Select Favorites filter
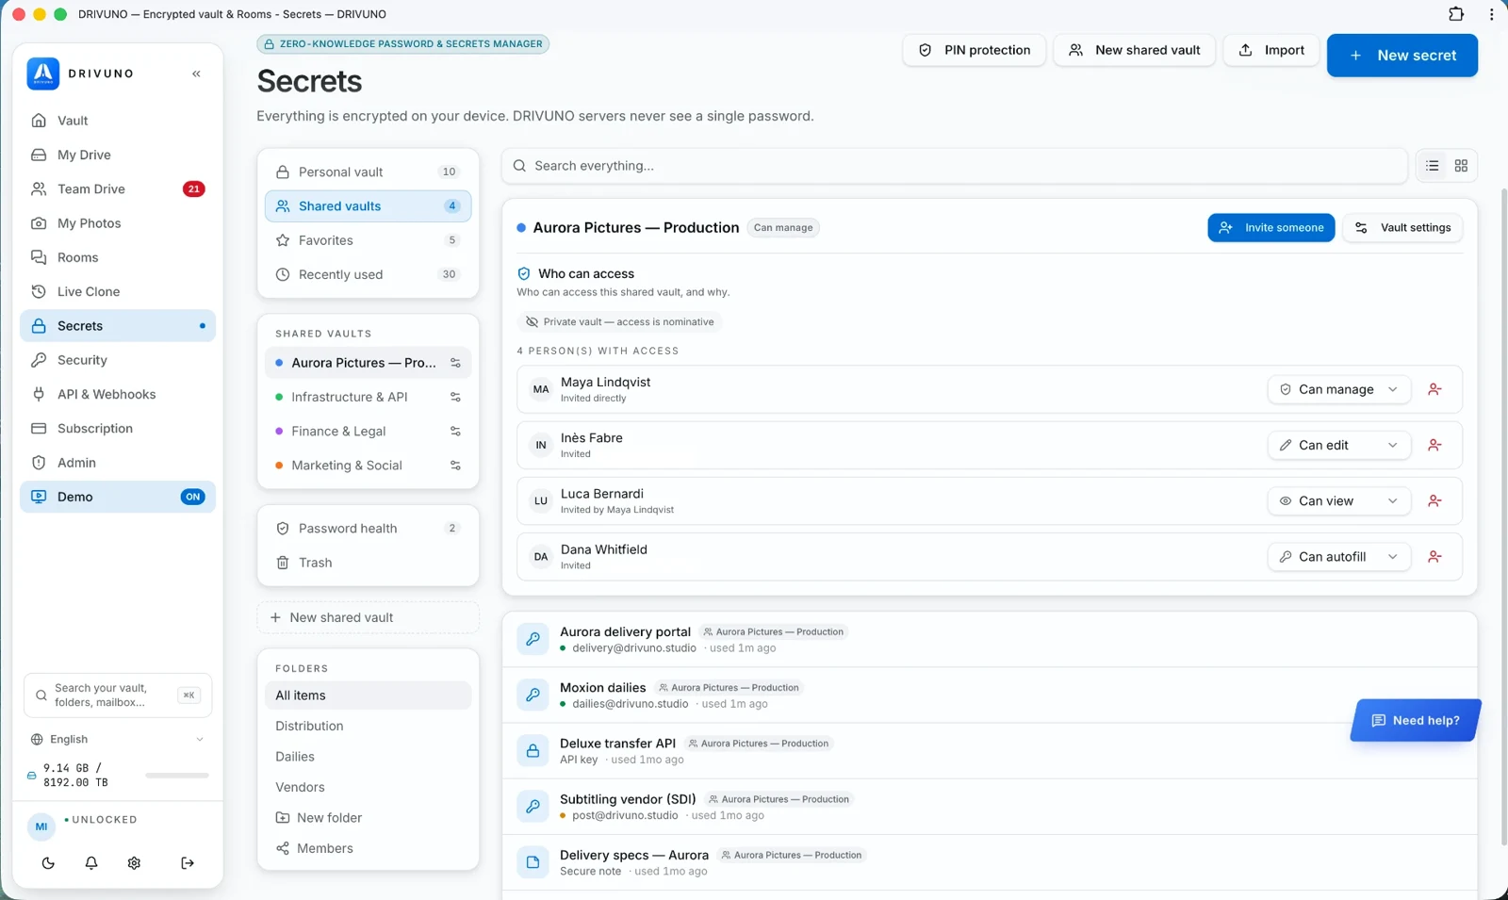1508x900 pixels. (x=368, y=240)
